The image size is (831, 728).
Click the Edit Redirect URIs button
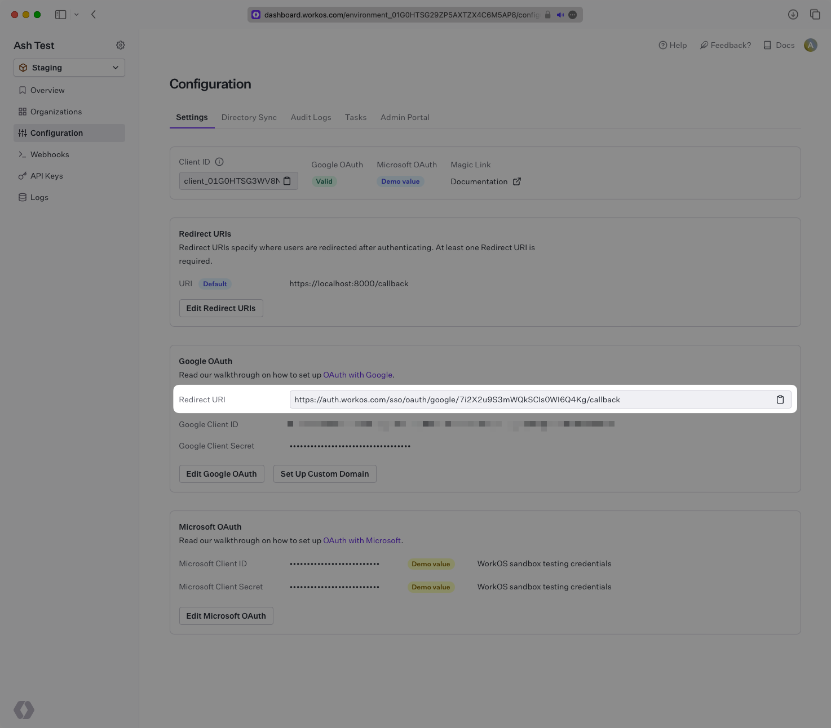221,308
